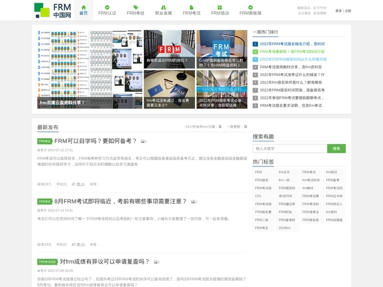
Task: Open the 2022年FRM报名考试必备资料分享 thumbnail
Action: (222, 89)
